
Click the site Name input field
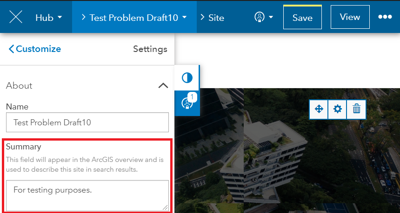click(87, 123)
